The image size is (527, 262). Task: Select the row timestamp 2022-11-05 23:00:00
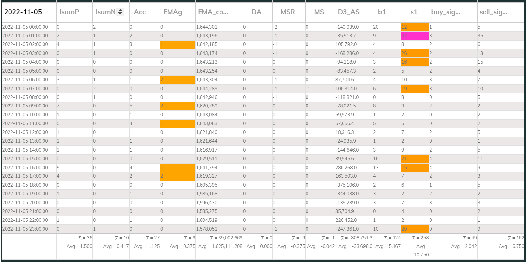tap(25, 229)
